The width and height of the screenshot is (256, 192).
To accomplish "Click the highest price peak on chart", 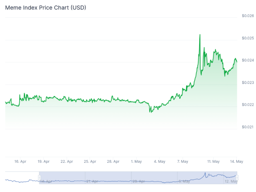I will [200, 35].
